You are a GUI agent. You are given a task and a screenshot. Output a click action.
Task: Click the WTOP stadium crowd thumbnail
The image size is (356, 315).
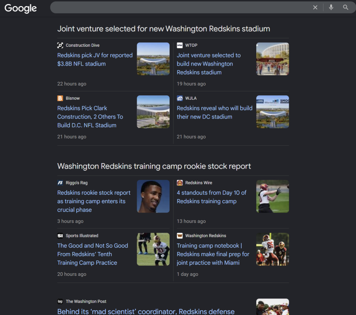tap(273, 59)
